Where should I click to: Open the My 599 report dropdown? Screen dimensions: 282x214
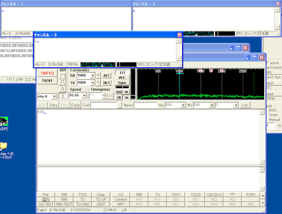point(212,105)
